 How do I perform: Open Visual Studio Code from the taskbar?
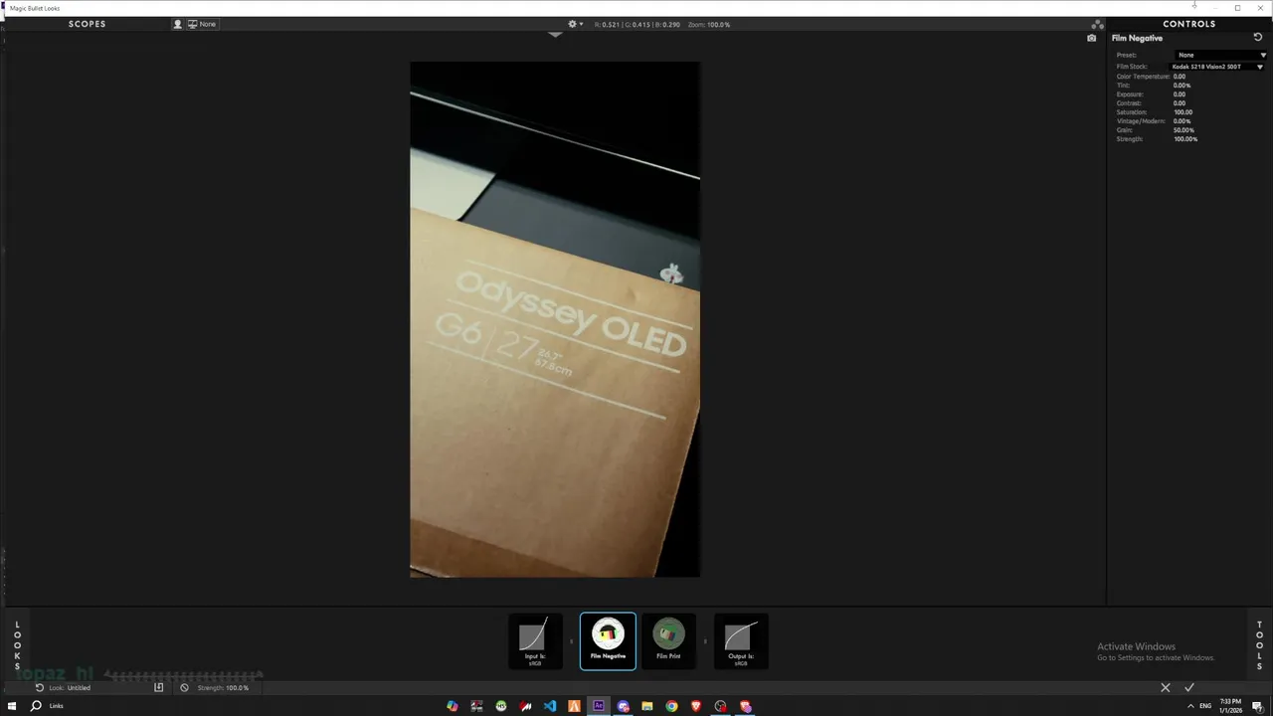point(550,706)
